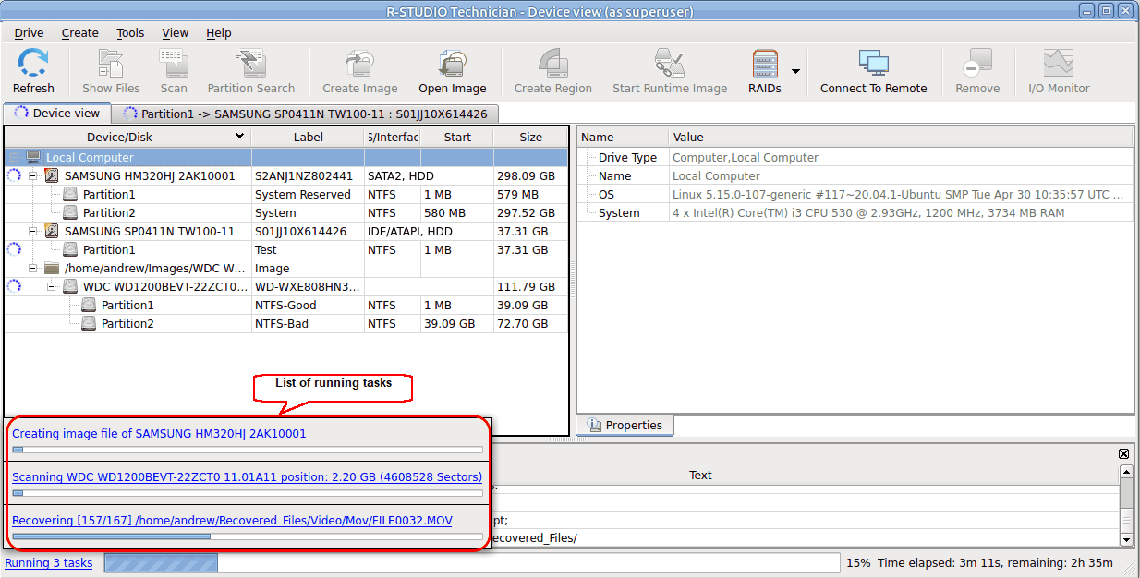Click the log panel scroll up arrow

click(x=1126, y=472)
